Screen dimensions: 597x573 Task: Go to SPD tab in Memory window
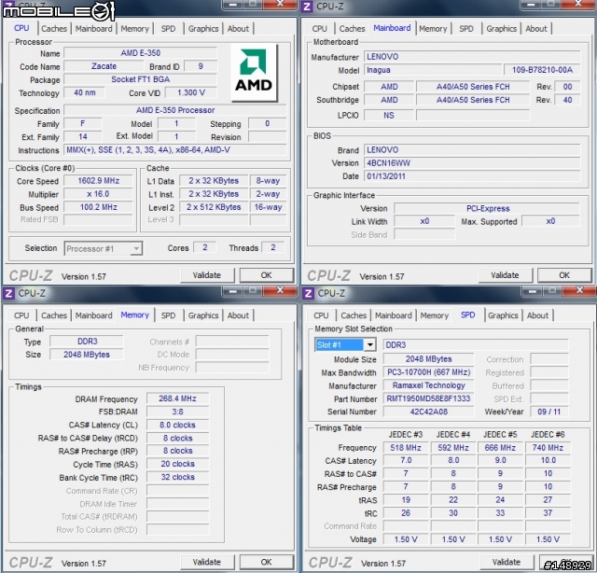[x=168, y=315]
